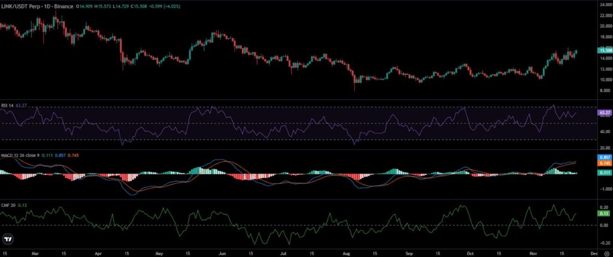Click the 18.000 price axis label
The image size is (613, 257).
click(x=606, y=37)
